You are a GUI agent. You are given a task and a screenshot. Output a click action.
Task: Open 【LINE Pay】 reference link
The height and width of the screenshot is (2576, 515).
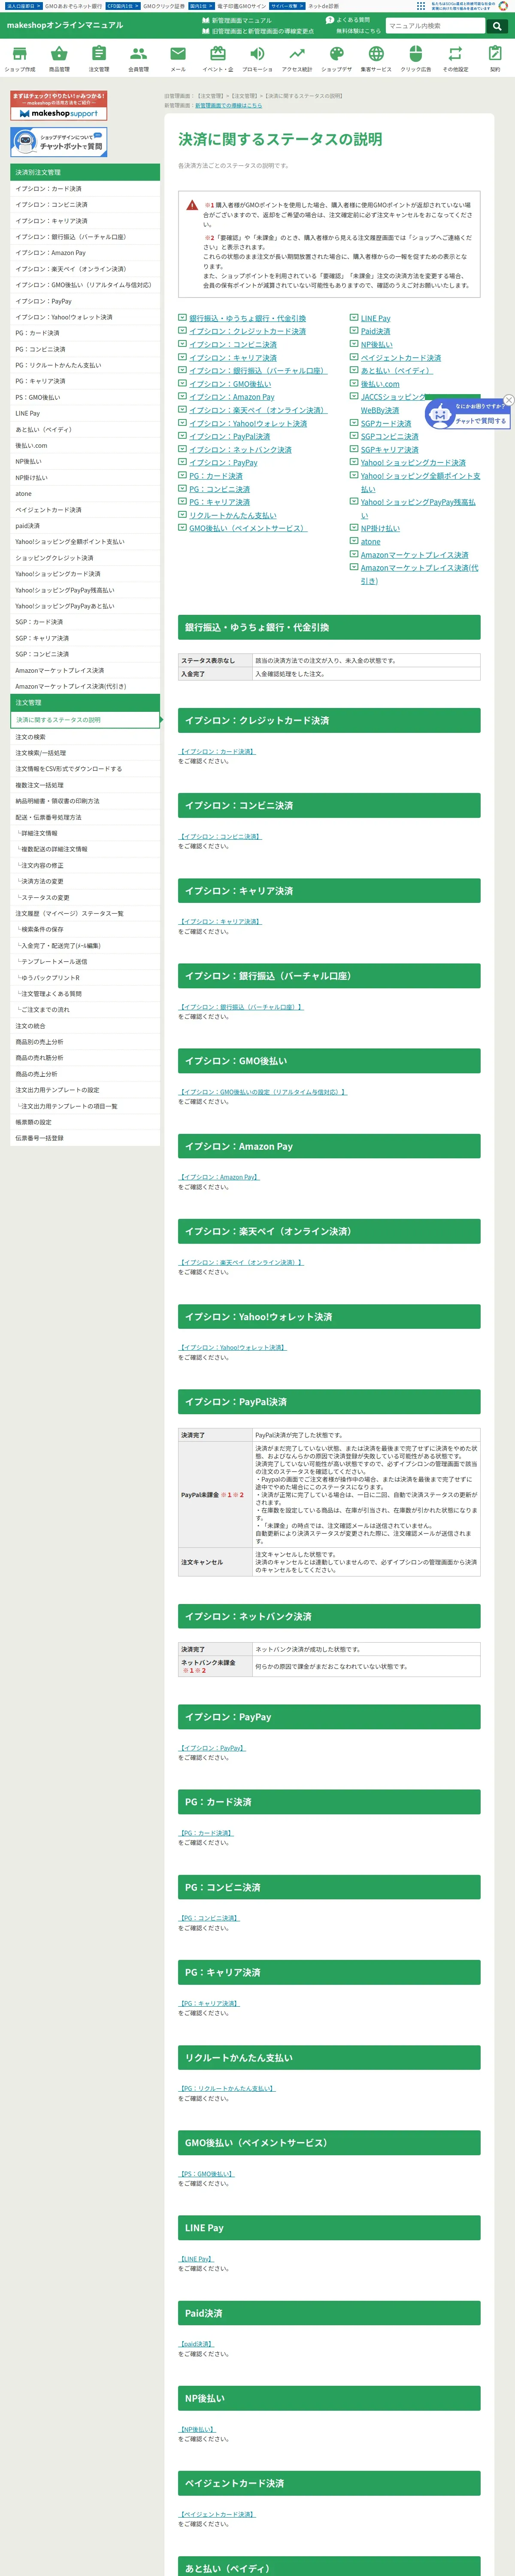pyautogui.click(x=196, y=2259)
